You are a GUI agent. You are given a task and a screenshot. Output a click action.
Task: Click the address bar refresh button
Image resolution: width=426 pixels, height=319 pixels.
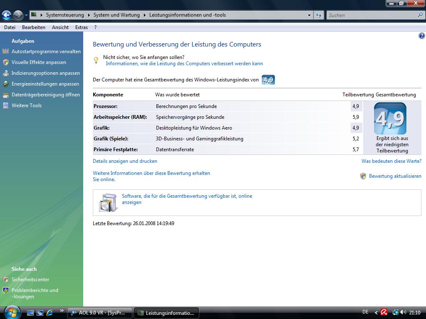tap(319, 15)
